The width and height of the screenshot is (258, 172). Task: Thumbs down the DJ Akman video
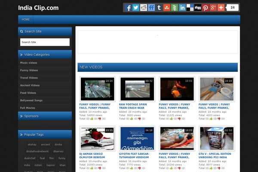pos(100,168)
